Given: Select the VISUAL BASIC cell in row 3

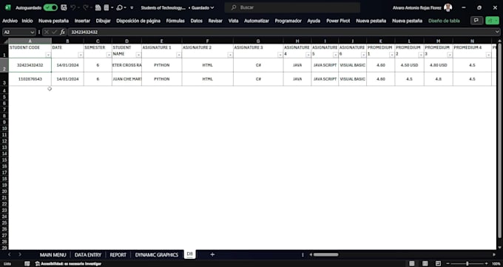Looking at the screenshot, I should point(352,79).
